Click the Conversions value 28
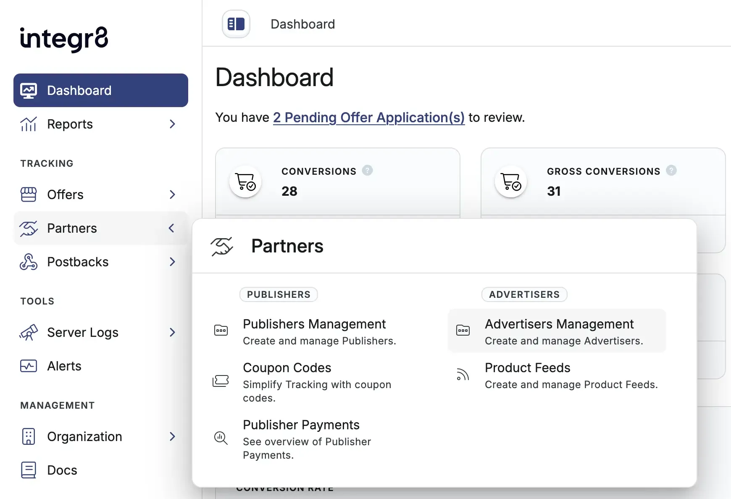 coord(289,191)
